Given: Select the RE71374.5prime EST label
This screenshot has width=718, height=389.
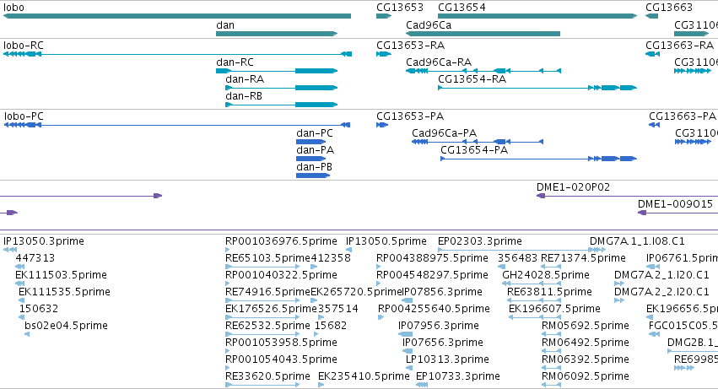Looking at the screenshot, I should [x=583, y=258].
